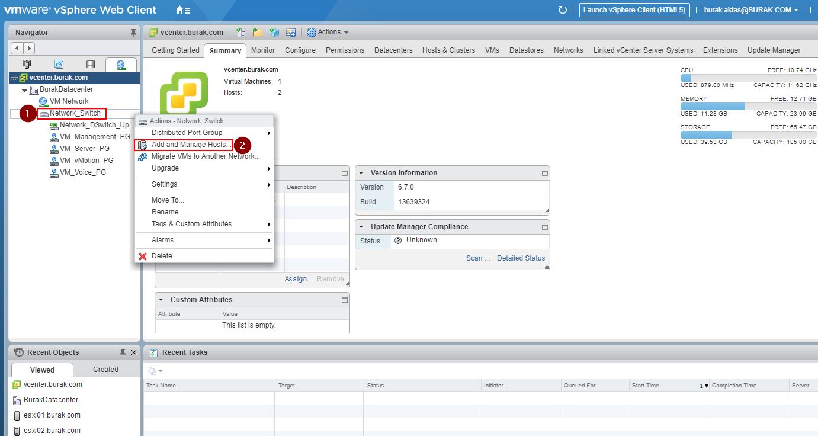Switch to the Created tab in Recent Objects
This screenshot has width=818, height=436.
(x=105, y=370)
